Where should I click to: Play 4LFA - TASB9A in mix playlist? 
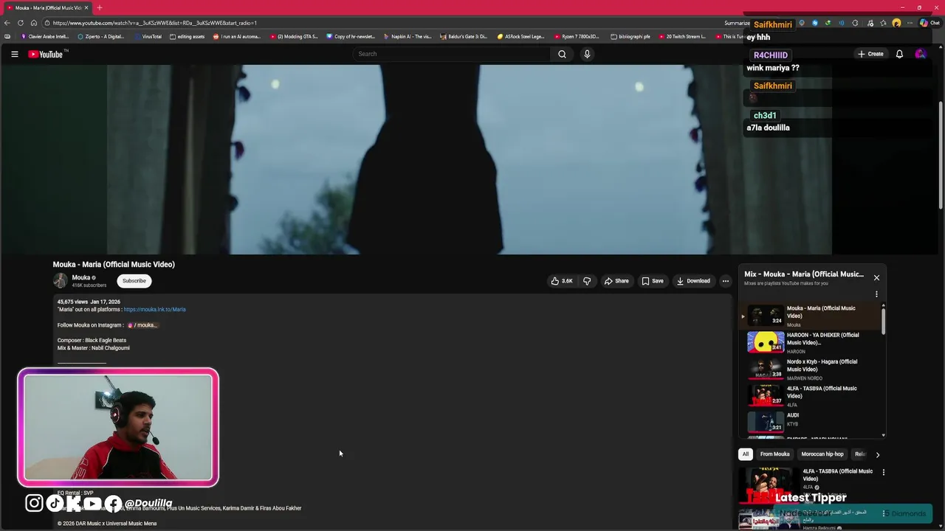(x=810, y=395)
